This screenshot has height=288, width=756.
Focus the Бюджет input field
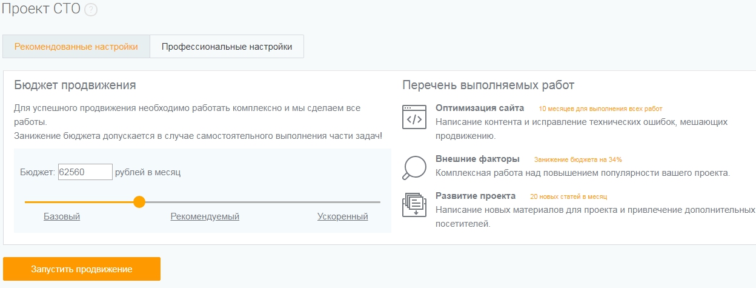point(85,172)
